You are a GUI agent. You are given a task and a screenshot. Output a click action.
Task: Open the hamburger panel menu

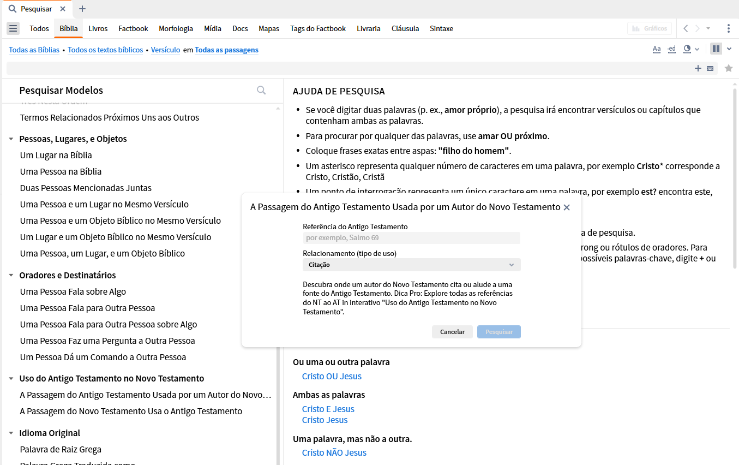pyautogui.click(x=14, y=28)
